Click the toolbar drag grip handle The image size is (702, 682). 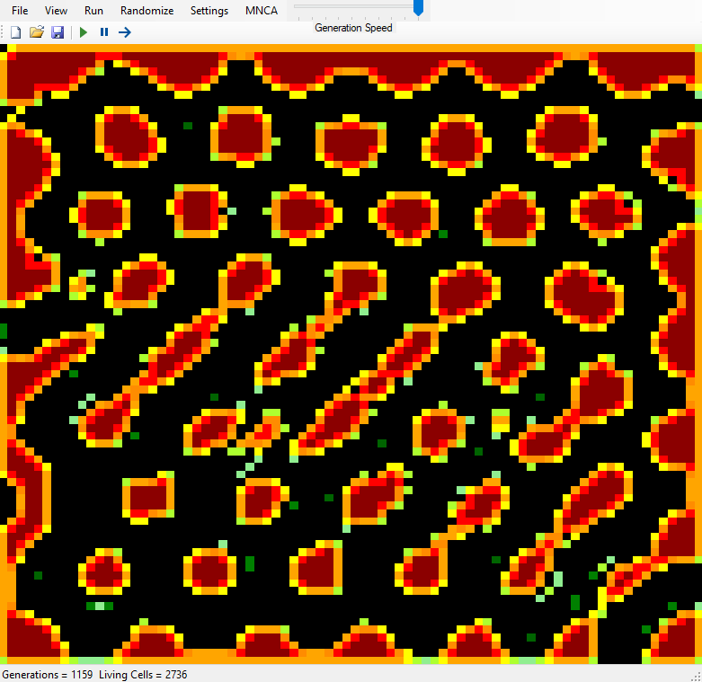point(3,32)
